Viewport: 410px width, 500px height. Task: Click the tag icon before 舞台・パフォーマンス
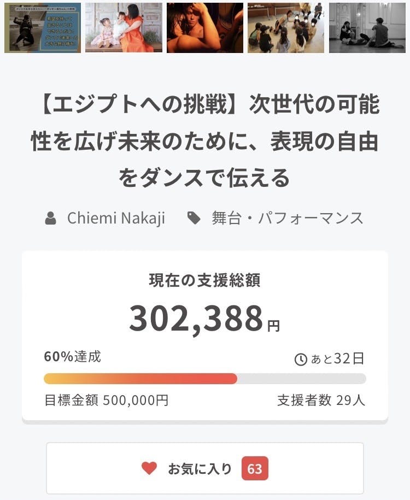click(x=194, y=219)
